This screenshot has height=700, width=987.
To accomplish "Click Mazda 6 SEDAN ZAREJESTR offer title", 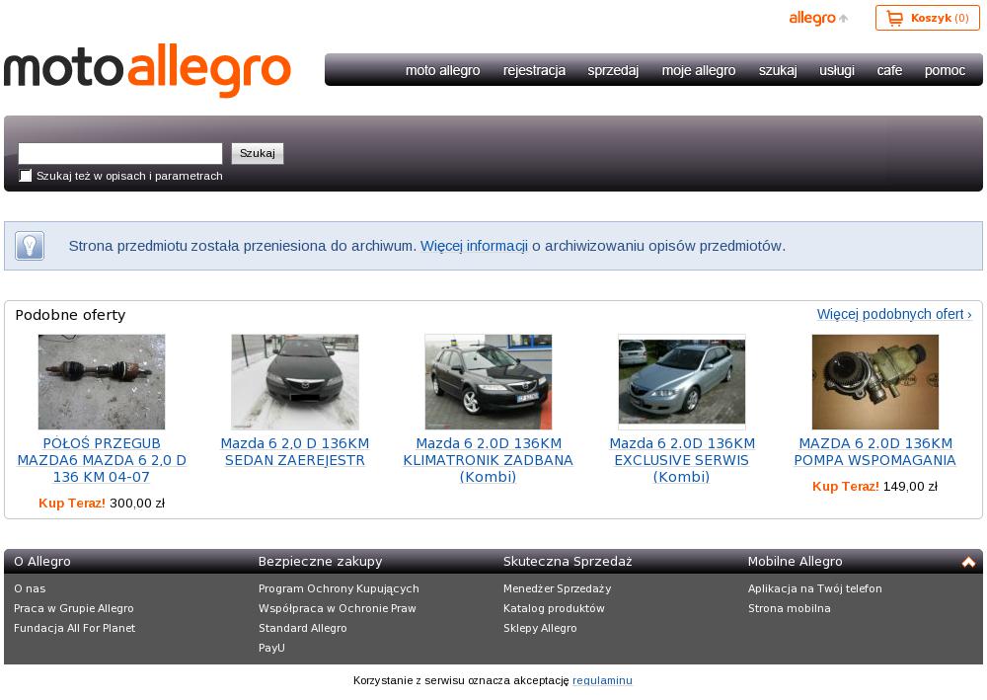I will pos(294,452).
